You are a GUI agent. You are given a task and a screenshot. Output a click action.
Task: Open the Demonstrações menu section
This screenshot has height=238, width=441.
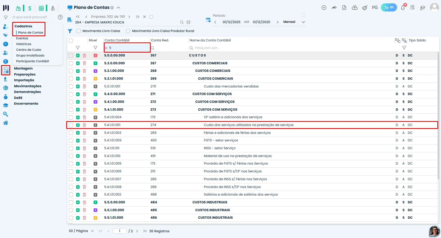point(27,92)
